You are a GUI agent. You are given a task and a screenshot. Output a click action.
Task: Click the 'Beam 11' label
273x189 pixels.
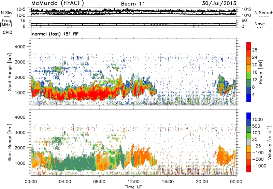pos(133,4)
